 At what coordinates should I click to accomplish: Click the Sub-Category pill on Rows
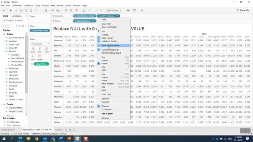[85, 21]
